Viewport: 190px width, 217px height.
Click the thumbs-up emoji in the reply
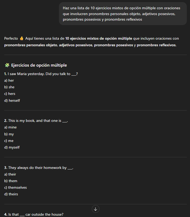pos(21,38)
